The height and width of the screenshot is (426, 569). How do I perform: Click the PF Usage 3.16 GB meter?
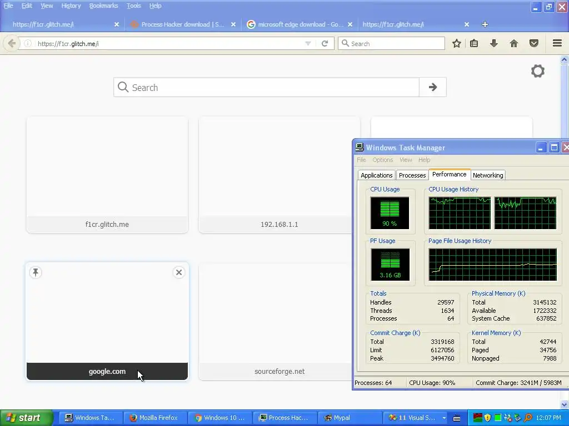(390, 265)
